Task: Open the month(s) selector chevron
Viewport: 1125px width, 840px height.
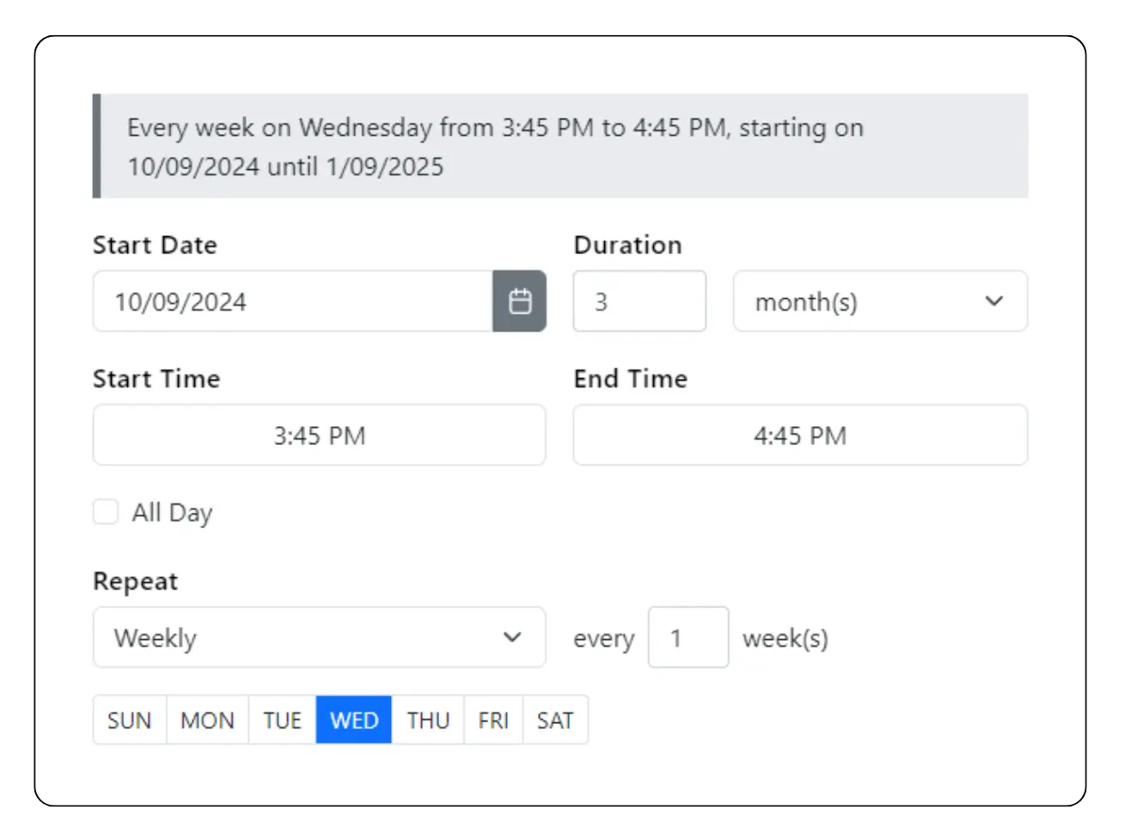Action: click(994, 301)
